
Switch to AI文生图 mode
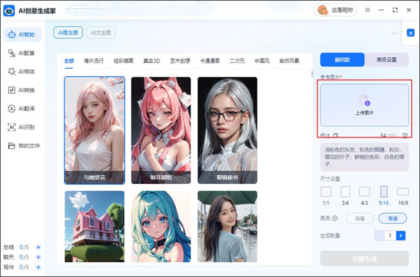click(x=101, y=33)
